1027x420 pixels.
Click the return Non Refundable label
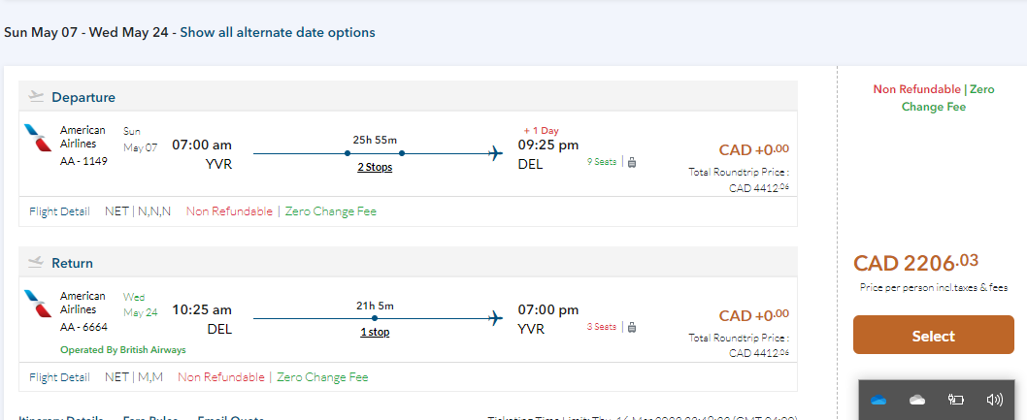pyautogui.click(x=220, y=377)
